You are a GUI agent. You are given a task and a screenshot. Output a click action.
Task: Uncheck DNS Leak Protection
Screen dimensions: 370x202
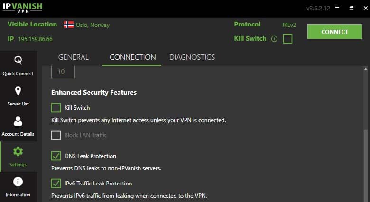[56, 156]
